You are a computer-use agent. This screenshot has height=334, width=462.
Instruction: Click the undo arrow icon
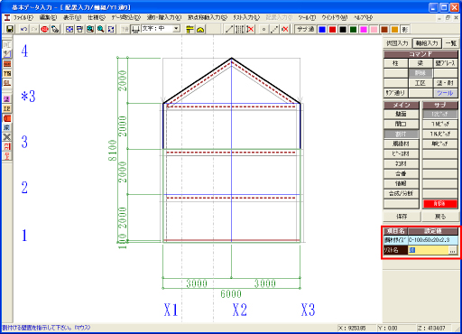(x=23, y=29)
